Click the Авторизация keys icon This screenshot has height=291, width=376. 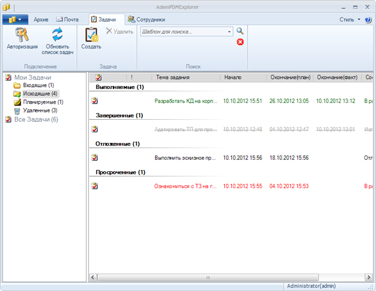coord(22,34)
